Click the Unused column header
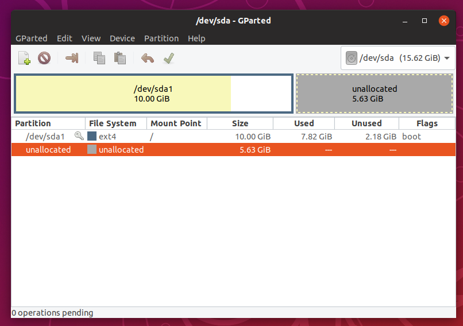This screenshot has height=326, width=463. (366, 123)
